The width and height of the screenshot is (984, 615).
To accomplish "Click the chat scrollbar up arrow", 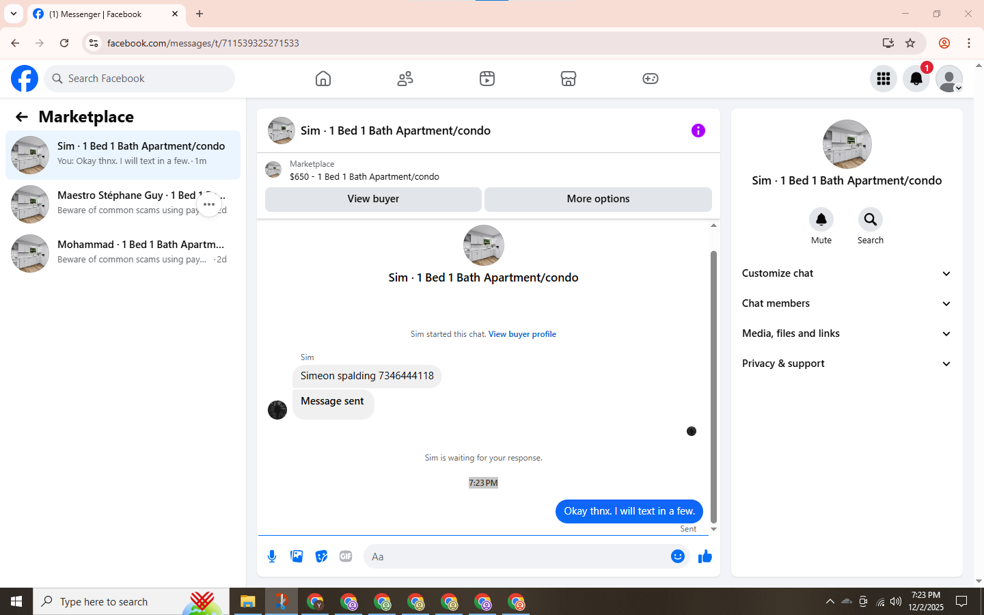I will (713, 225).
